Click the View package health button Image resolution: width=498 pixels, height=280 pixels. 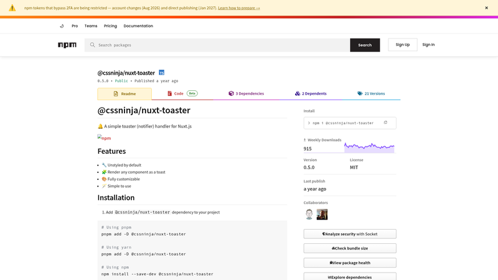350,263
